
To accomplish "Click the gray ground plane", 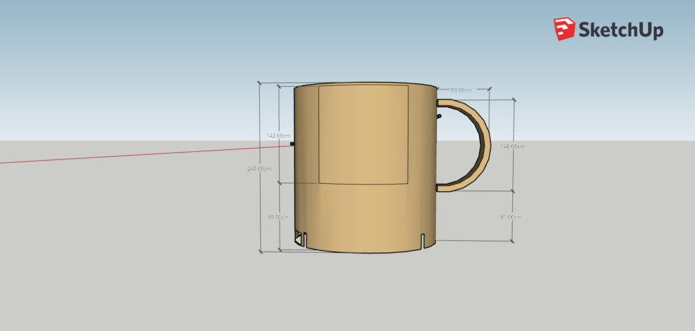I will point(136,258).
